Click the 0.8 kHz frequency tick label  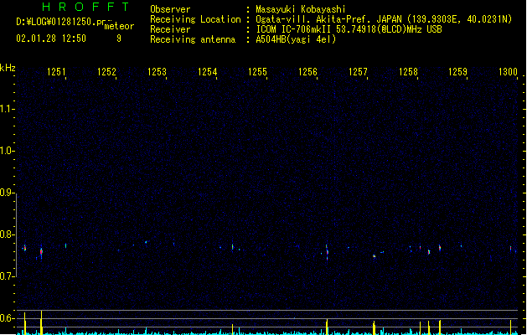click(x=7, y=234)
